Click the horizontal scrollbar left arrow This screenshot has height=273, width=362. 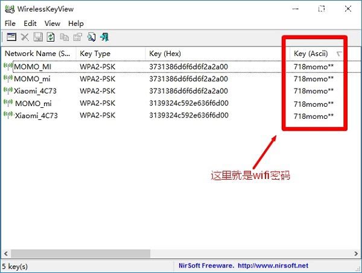6,254
